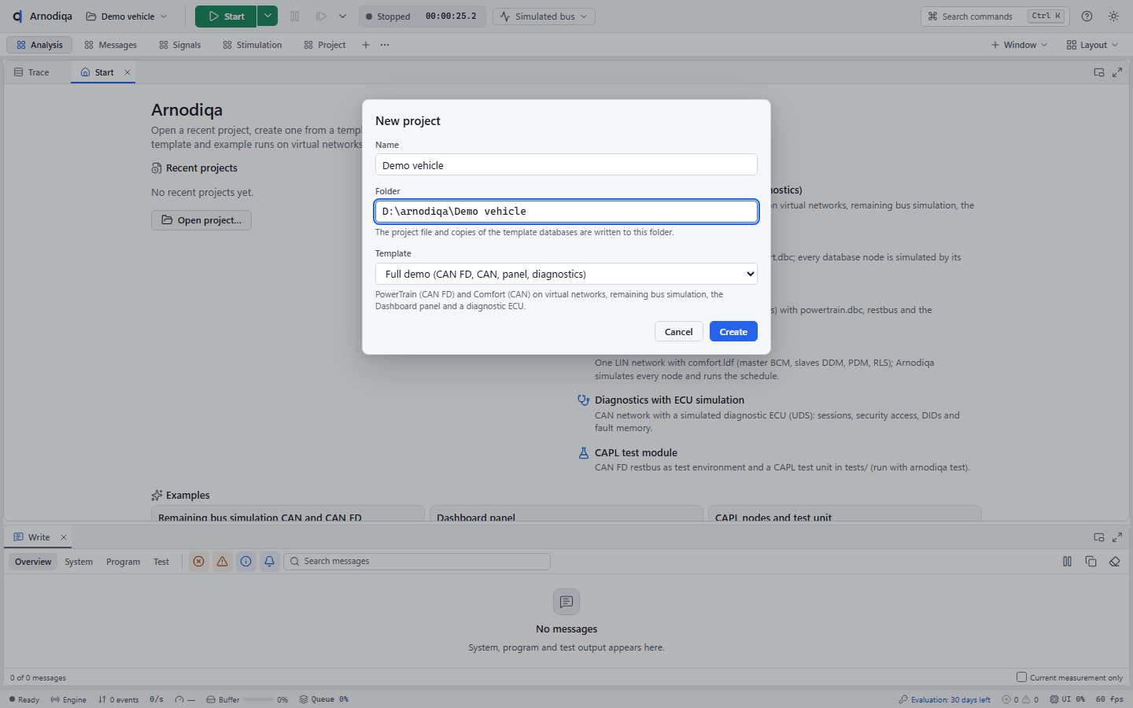
Task: Close the Start panel tab
Action: [127, 72]
